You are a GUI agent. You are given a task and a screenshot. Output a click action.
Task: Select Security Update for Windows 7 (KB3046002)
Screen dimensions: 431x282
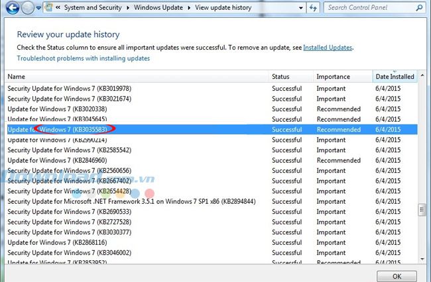coord(212,253)
